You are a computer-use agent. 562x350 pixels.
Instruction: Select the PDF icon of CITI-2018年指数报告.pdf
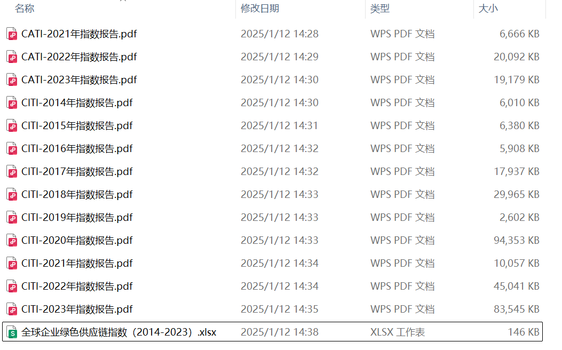(12, 195)
